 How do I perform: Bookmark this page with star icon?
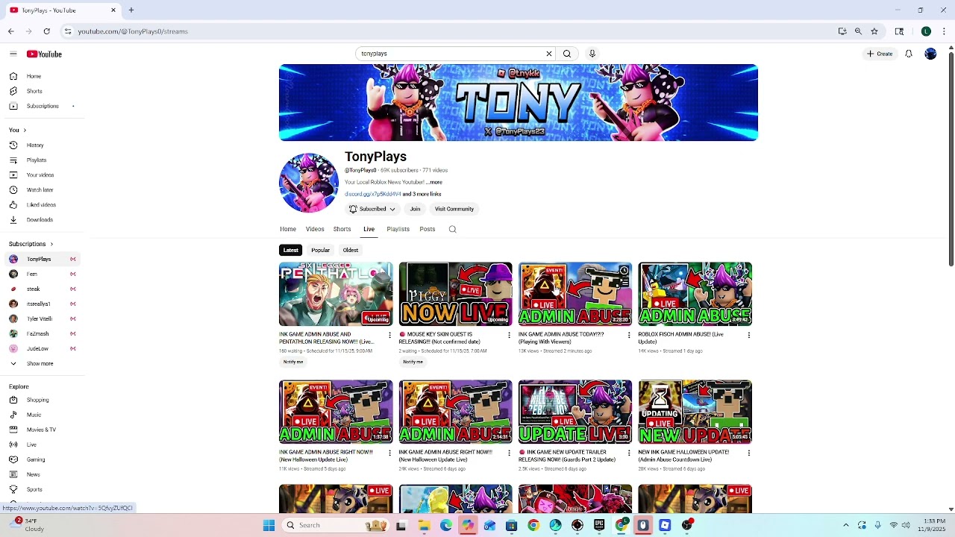[874, 31]
